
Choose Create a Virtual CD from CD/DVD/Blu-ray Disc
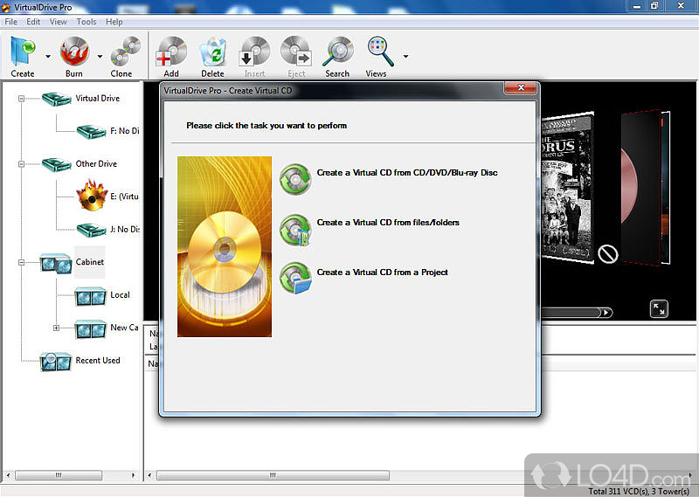click(406, 173)
